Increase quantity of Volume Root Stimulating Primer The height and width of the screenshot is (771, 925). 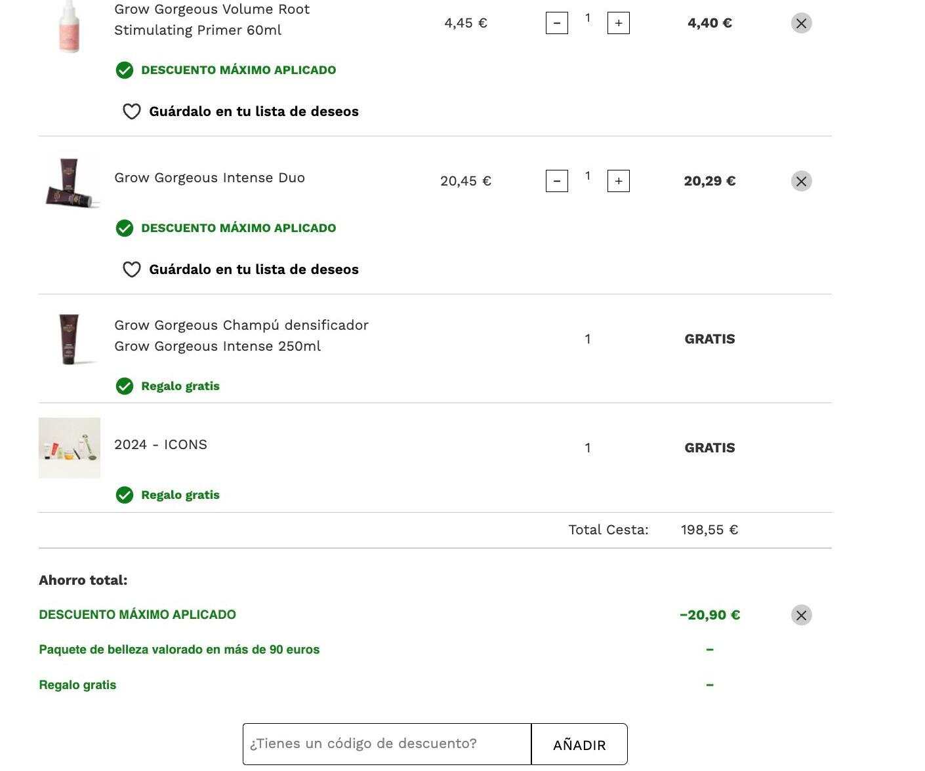619,23
